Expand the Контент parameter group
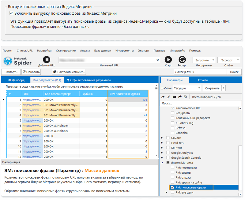245x200 pixels. 162,148
